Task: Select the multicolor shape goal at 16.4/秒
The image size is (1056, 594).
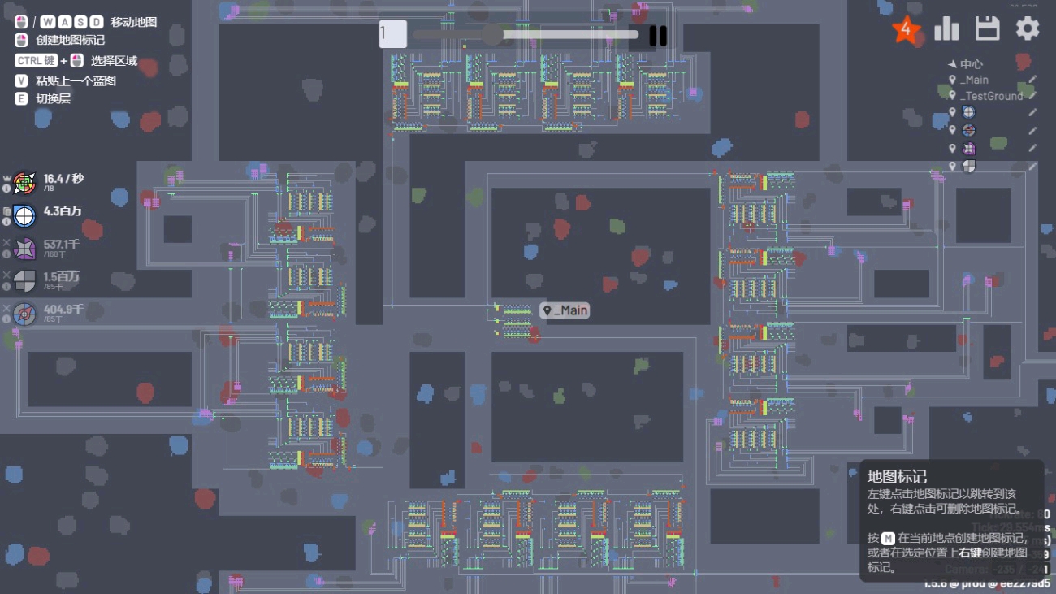Action: click(24, 183)
